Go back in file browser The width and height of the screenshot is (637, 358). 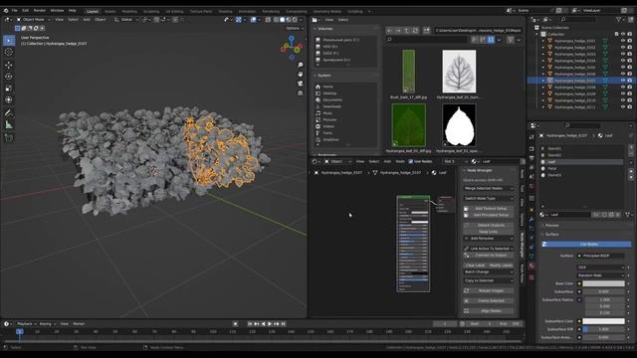point(389,30)
